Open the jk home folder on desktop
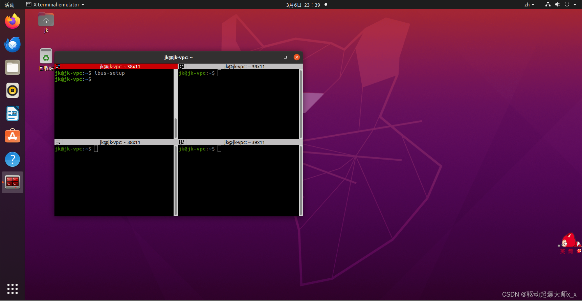Viewport: 582px width, 301px height. (x=46, y=23)
